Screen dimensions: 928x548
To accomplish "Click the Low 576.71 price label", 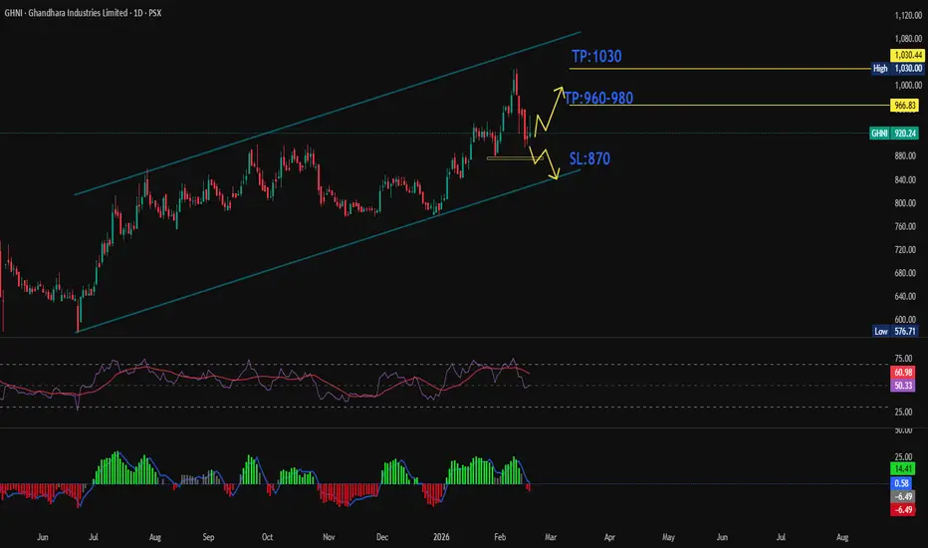I will tap(896, 331).
